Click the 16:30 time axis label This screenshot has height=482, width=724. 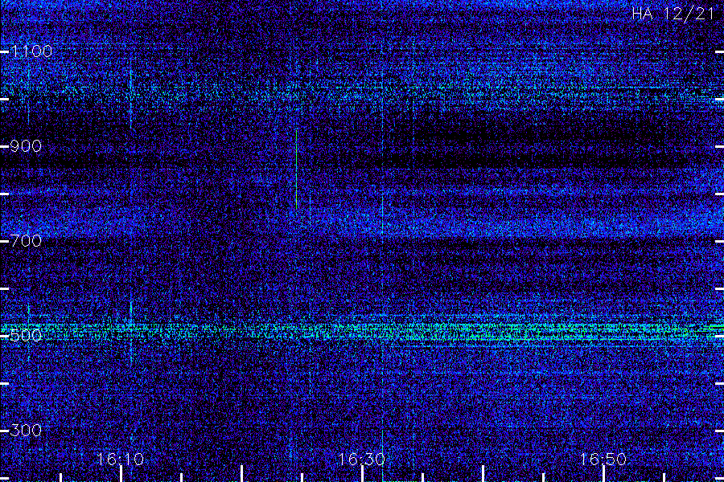[x=361, y=459]
